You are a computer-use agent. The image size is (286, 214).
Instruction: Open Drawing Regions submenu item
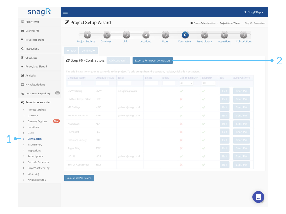pyautogui.click(x=37, y=121)
